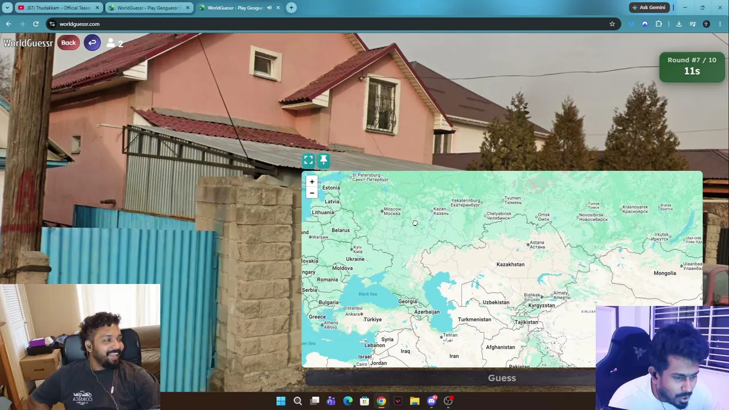Go forward one page in browser
Screen dimensions: 729x410
coord(22,24)
